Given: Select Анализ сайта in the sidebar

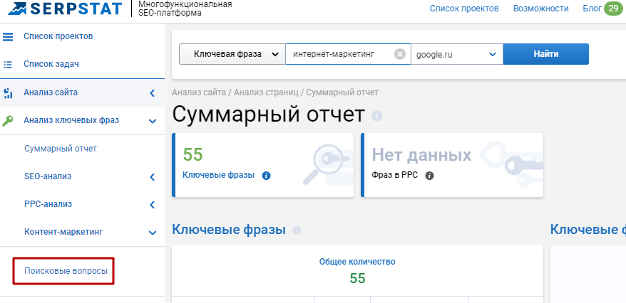Looking at the screenshot, I should point(51,92).
